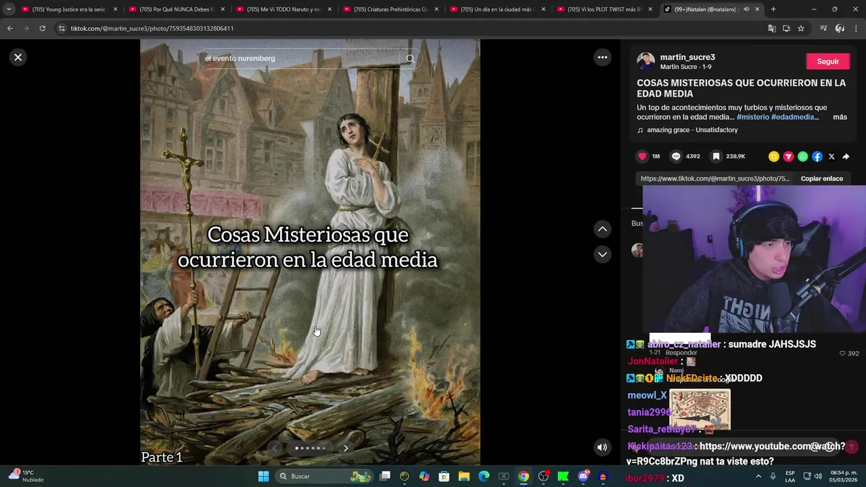The height and width of the screenshot is (487, 866).
Task: Share the post to WhatsApp
Action: pos(802,156)
